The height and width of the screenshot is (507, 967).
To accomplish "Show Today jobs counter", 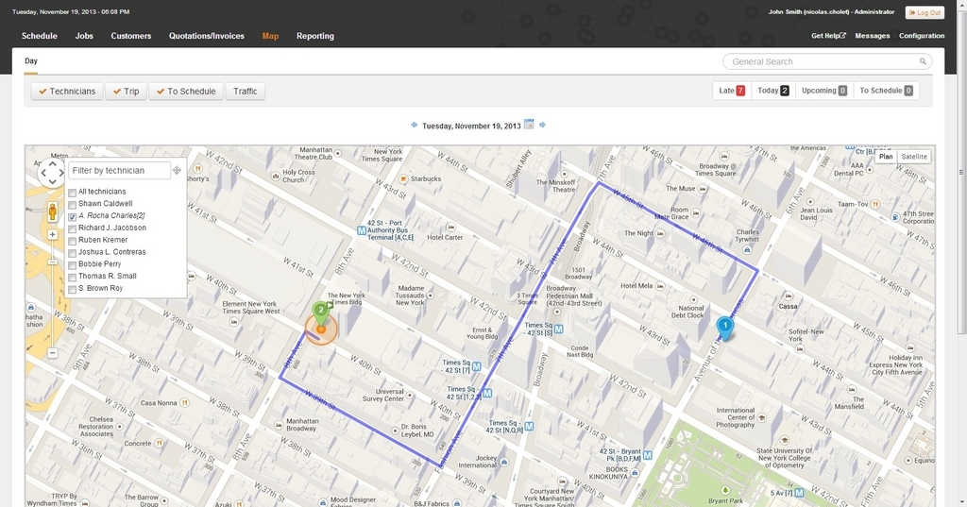I will click(x=772, y=91).
